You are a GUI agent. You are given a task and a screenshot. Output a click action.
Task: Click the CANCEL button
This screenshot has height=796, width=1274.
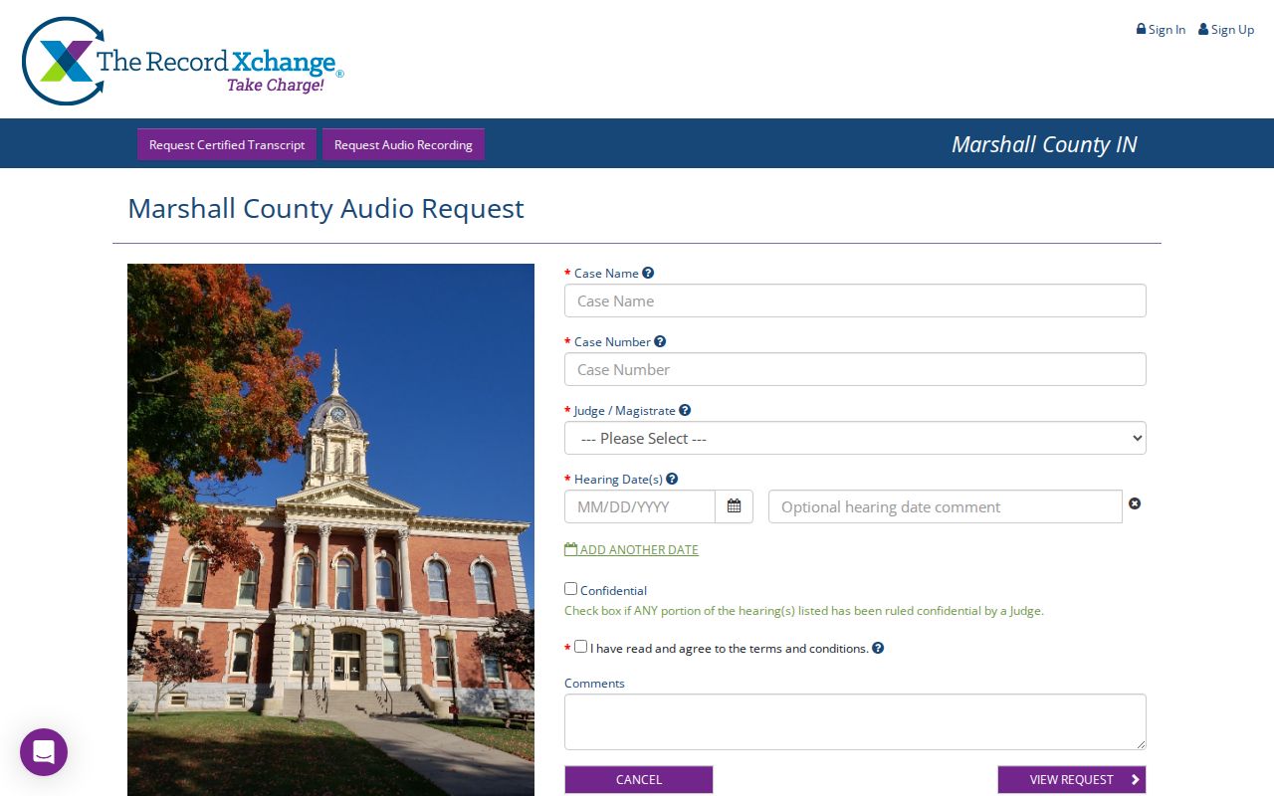[x=639, y=779]
